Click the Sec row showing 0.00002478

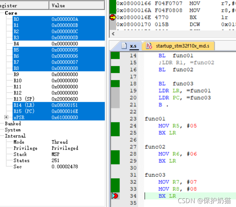[x=46, y=167]
